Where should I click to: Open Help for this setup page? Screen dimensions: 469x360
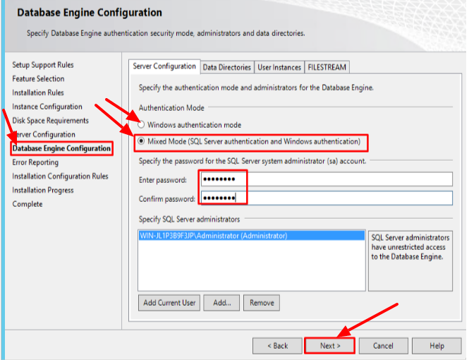pos(437,346)
